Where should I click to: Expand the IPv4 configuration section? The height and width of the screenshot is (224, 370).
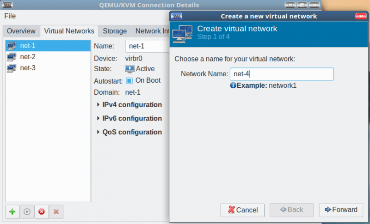pos(99,105)
